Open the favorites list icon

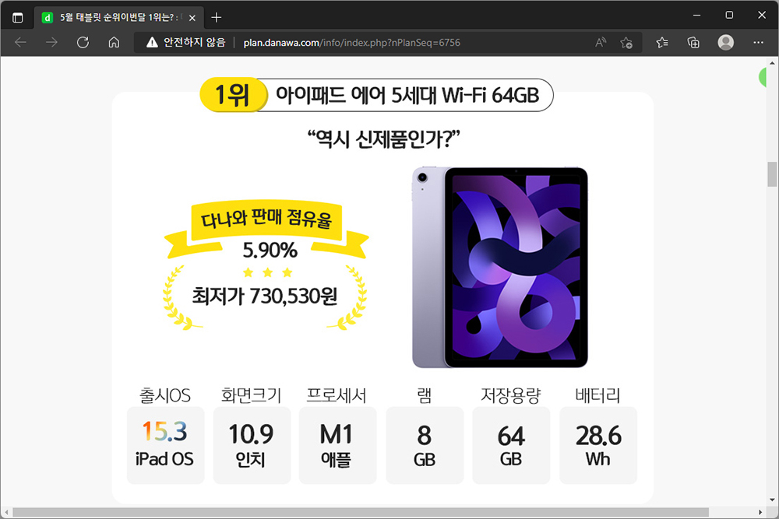point(662,43)
